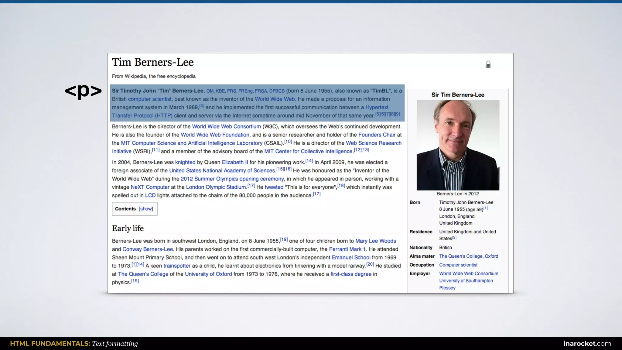
Task: Click the Founders Chair link
Action: click(x=377, y=135)
